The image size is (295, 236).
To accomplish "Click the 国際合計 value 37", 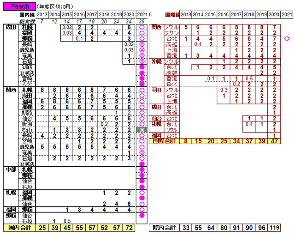I will [x=249, y=141].
